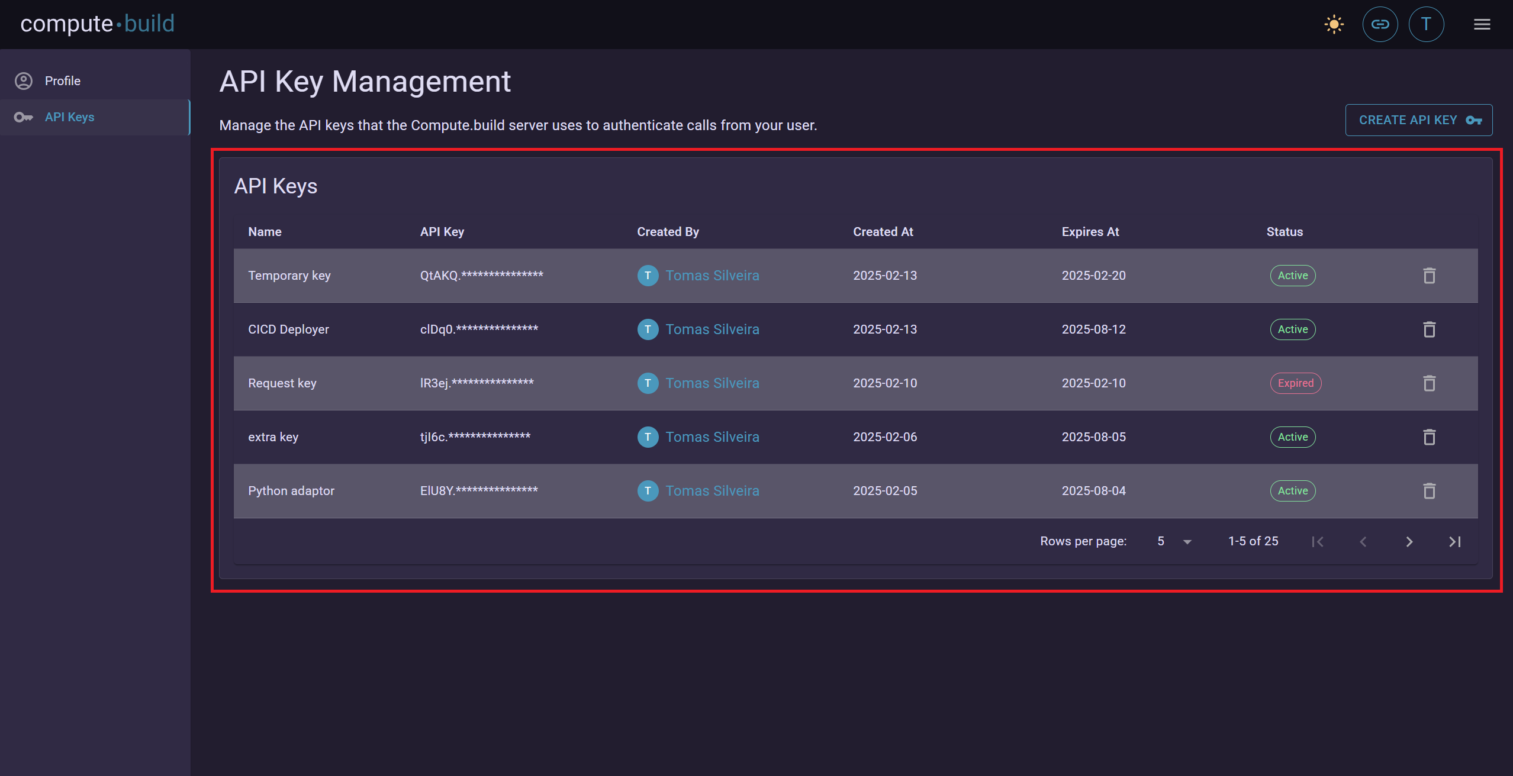Go to the next page of API keys
1513x776 pixels.
(1409, 541)
